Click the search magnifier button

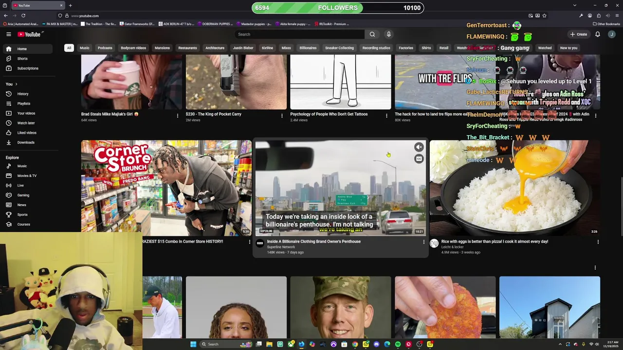point(372,35)
